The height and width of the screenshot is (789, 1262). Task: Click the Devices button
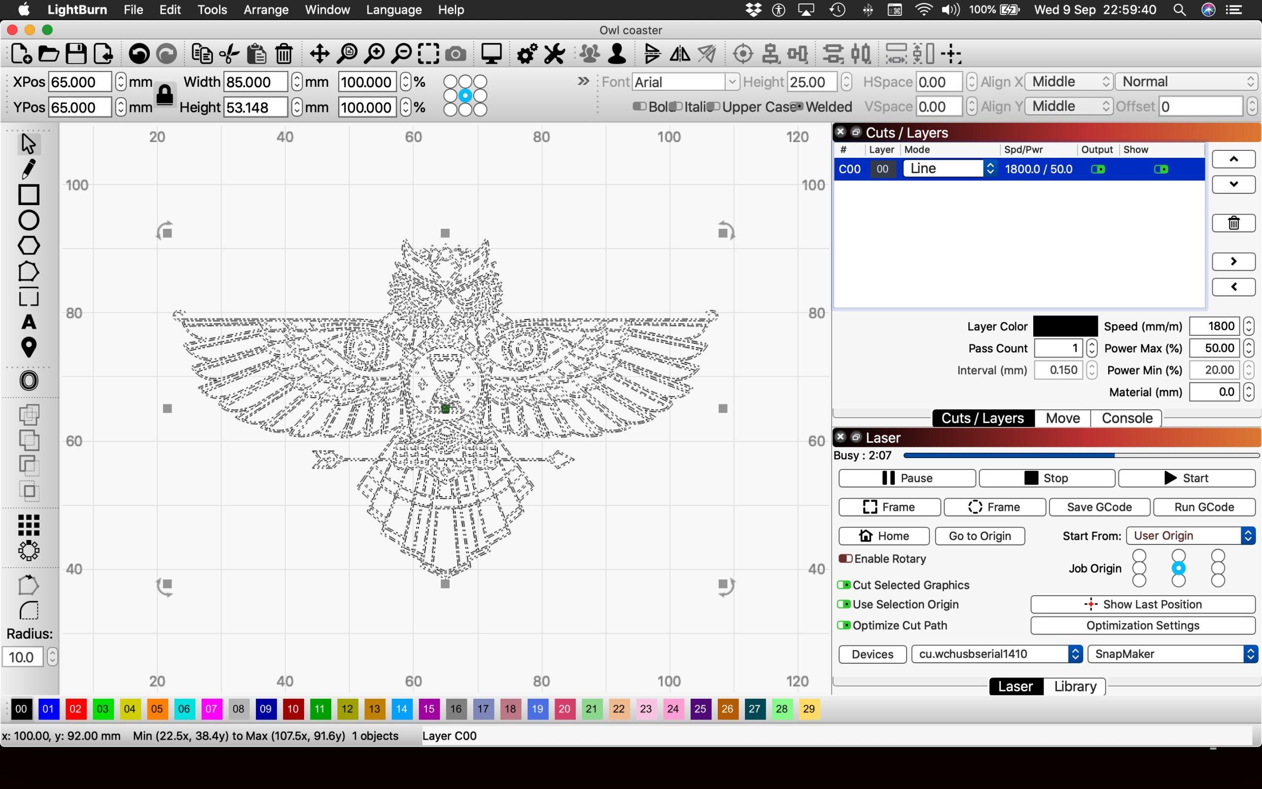[x=873, y=654]
